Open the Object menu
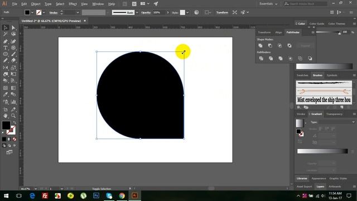The image size is (357, 201). click(x=36, y=4)
